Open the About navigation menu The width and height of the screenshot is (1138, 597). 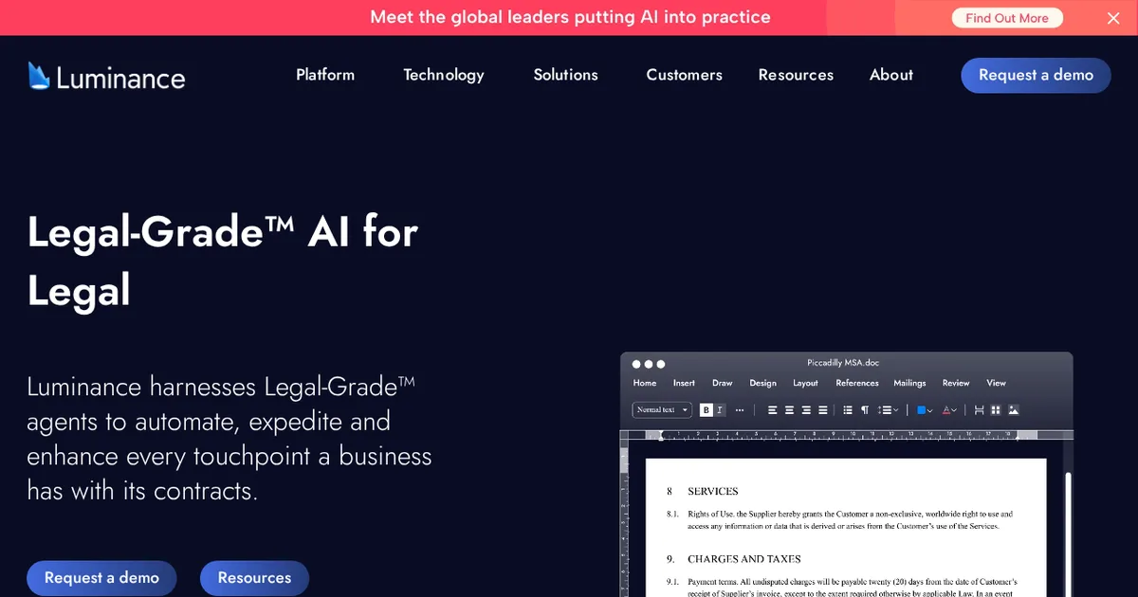pos(891,75)
